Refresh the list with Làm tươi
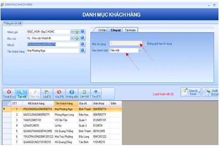220x147 pixels. [84, 94]
